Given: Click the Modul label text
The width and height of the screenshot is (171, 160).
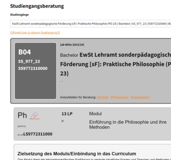Looking at the screenshot, I should (x=95, y=114).
